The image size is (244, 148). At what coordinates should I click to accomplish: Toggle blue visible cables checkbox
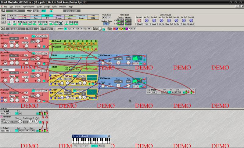click(117, 29)
